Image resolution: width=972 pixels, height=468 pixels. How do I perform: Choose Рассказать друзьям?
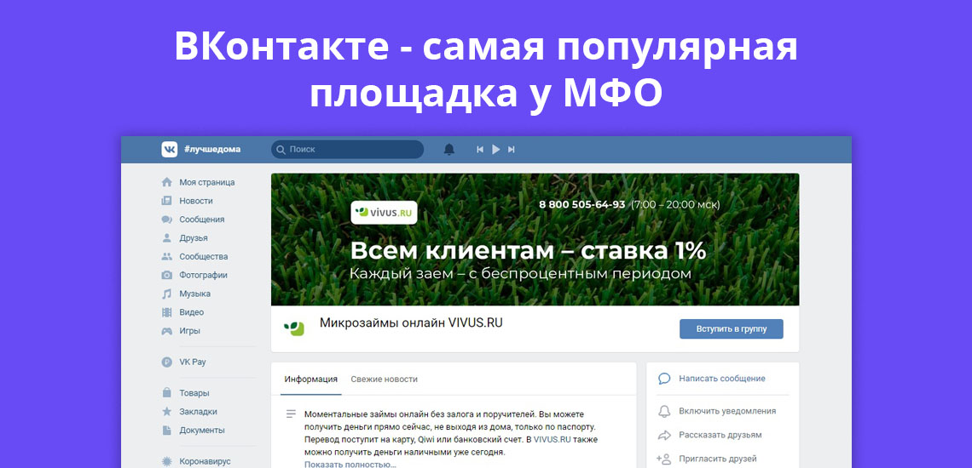pyautogui.click(x=720, y=435)
